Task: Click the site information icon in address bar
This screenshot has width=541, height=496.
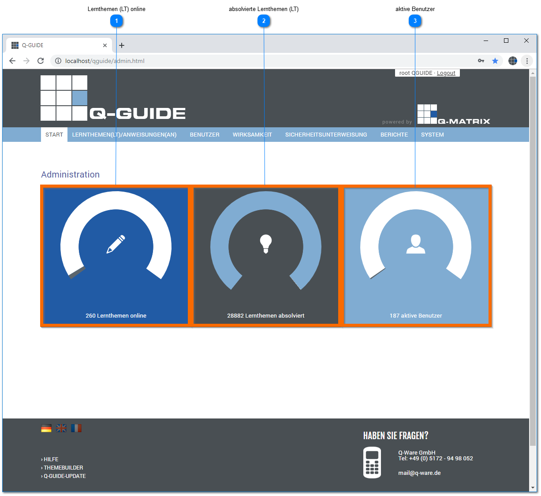Action: (58, 61)
